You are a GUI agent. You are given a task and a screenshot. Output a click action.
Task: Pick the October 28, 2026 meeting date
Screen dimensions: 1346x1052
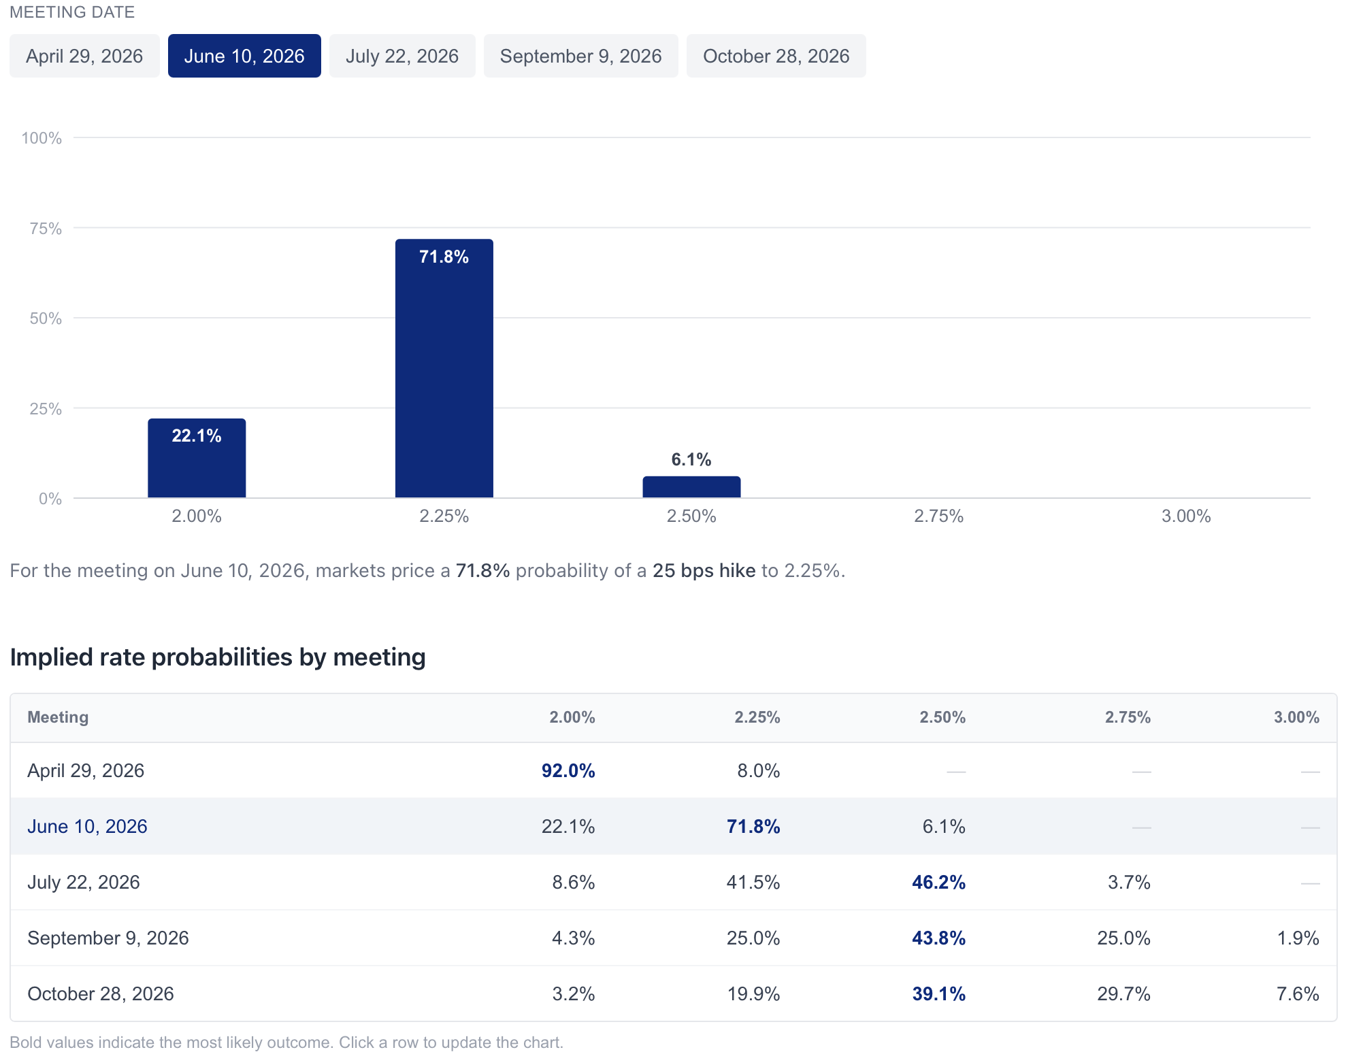pyautogui.click(x=776, y=56)
